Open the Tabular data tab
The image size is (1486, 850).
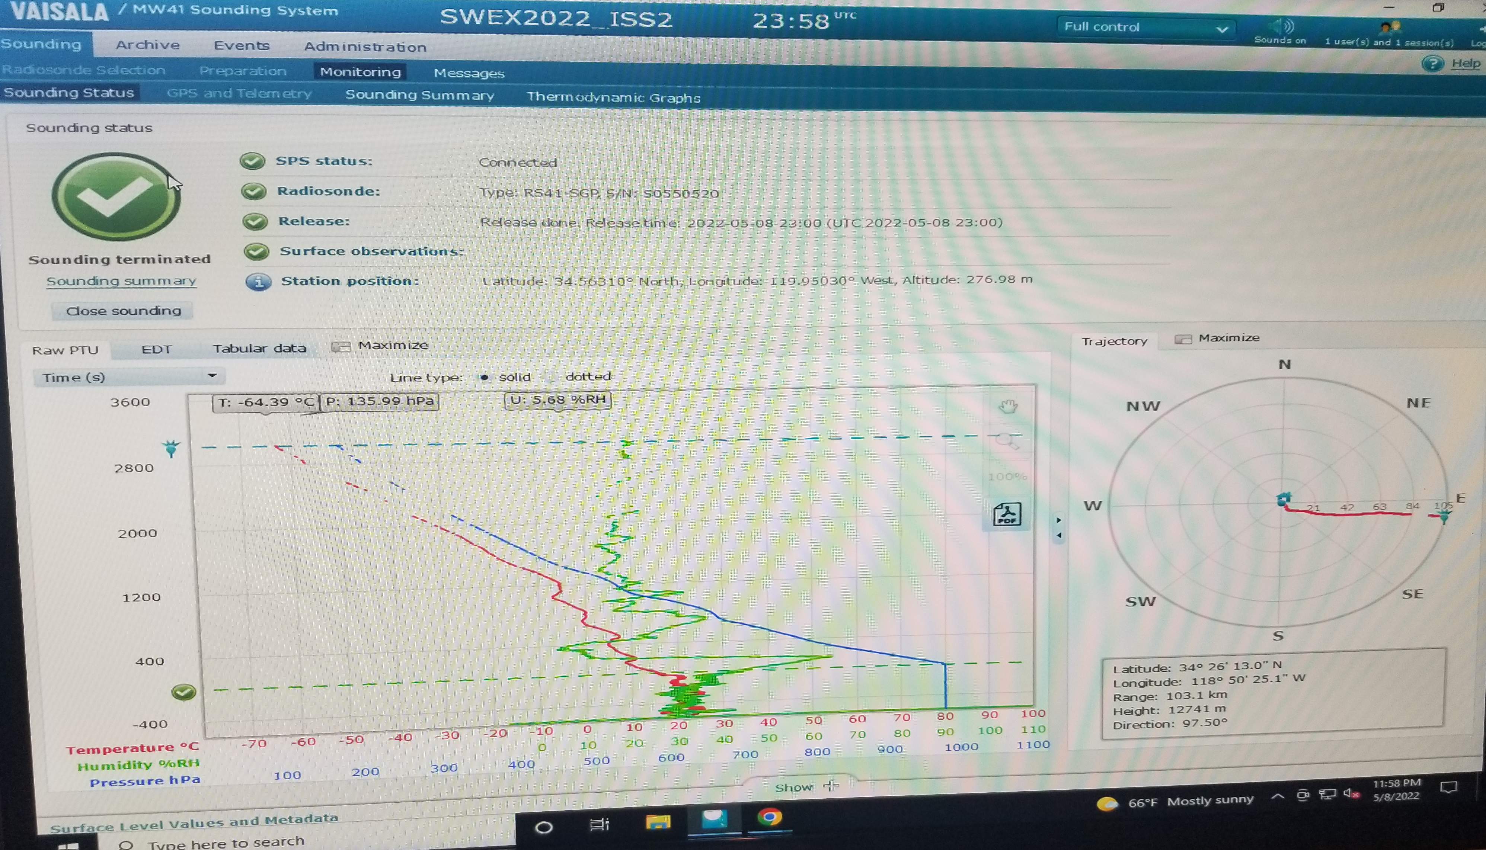[259, 349]
